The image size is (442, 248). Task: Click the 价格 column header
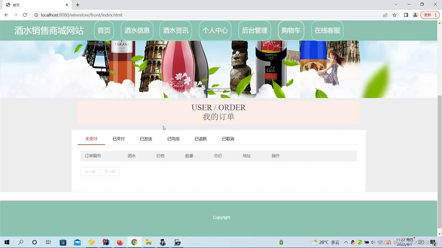pos(160,156)
